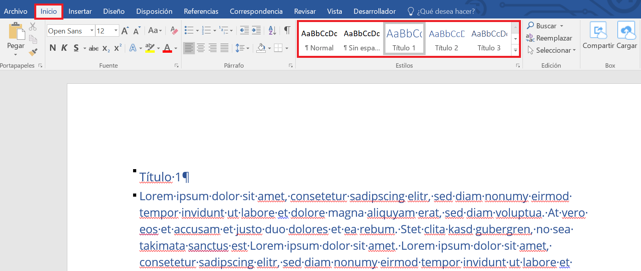Toggle show paragraph marks pilcrow
Screen dimensions: 641x271
pos(287,30)
